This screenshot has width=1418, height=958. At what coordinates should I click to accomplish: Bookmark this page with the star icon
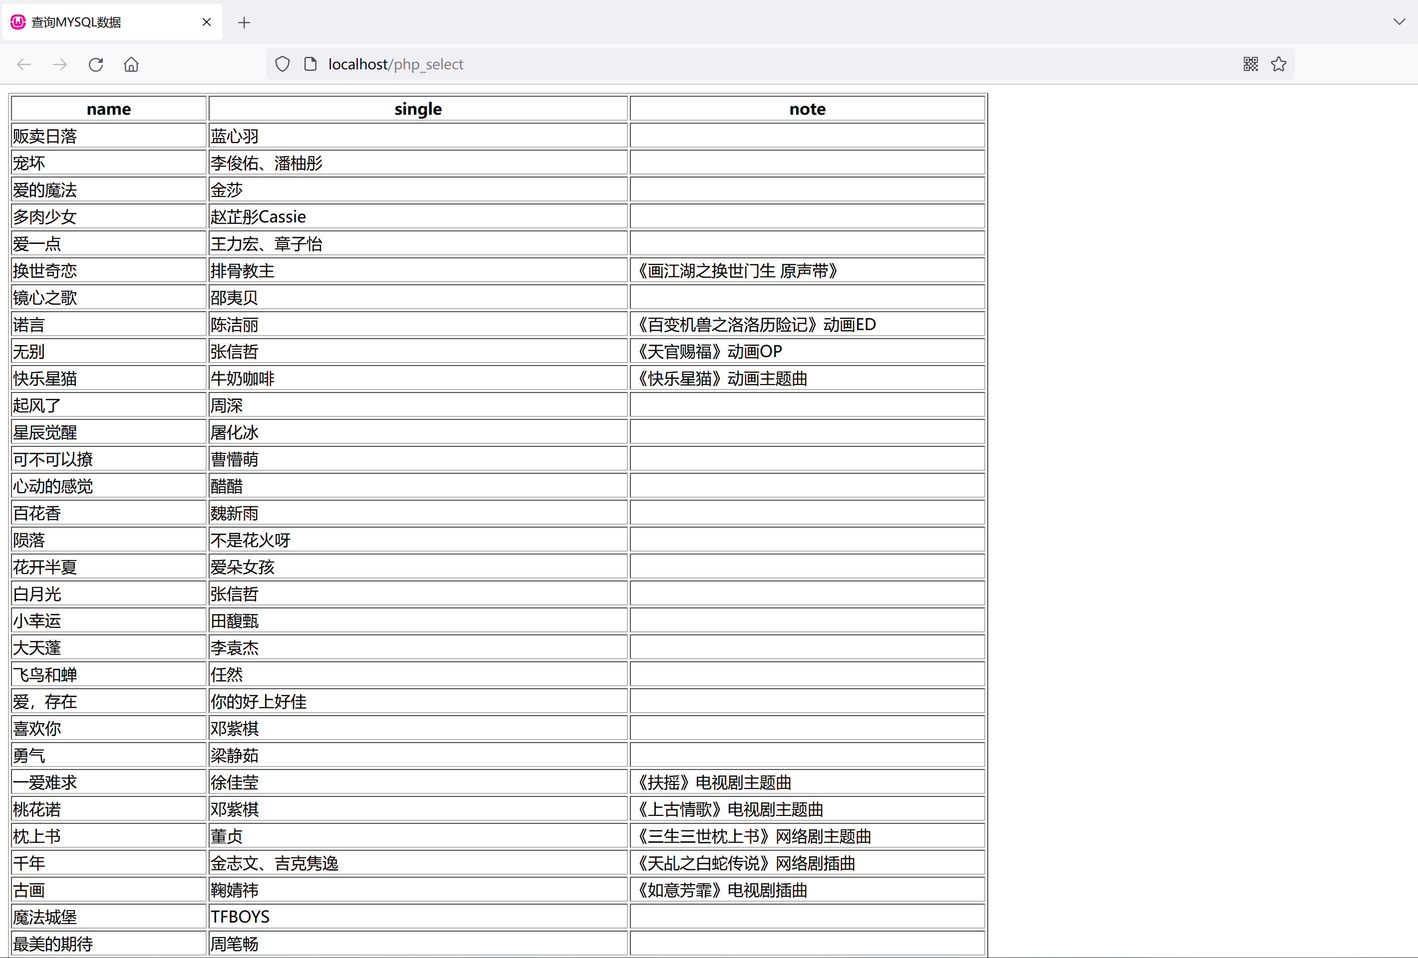[x=1278, y=64]
